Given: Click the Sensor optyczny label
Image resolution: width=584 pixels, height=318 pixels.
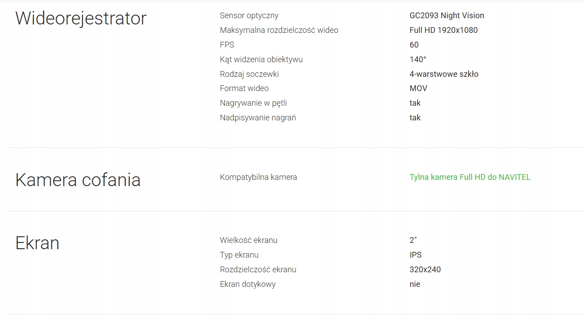Looking at the screenshot, I should click(x=249, y=16).
